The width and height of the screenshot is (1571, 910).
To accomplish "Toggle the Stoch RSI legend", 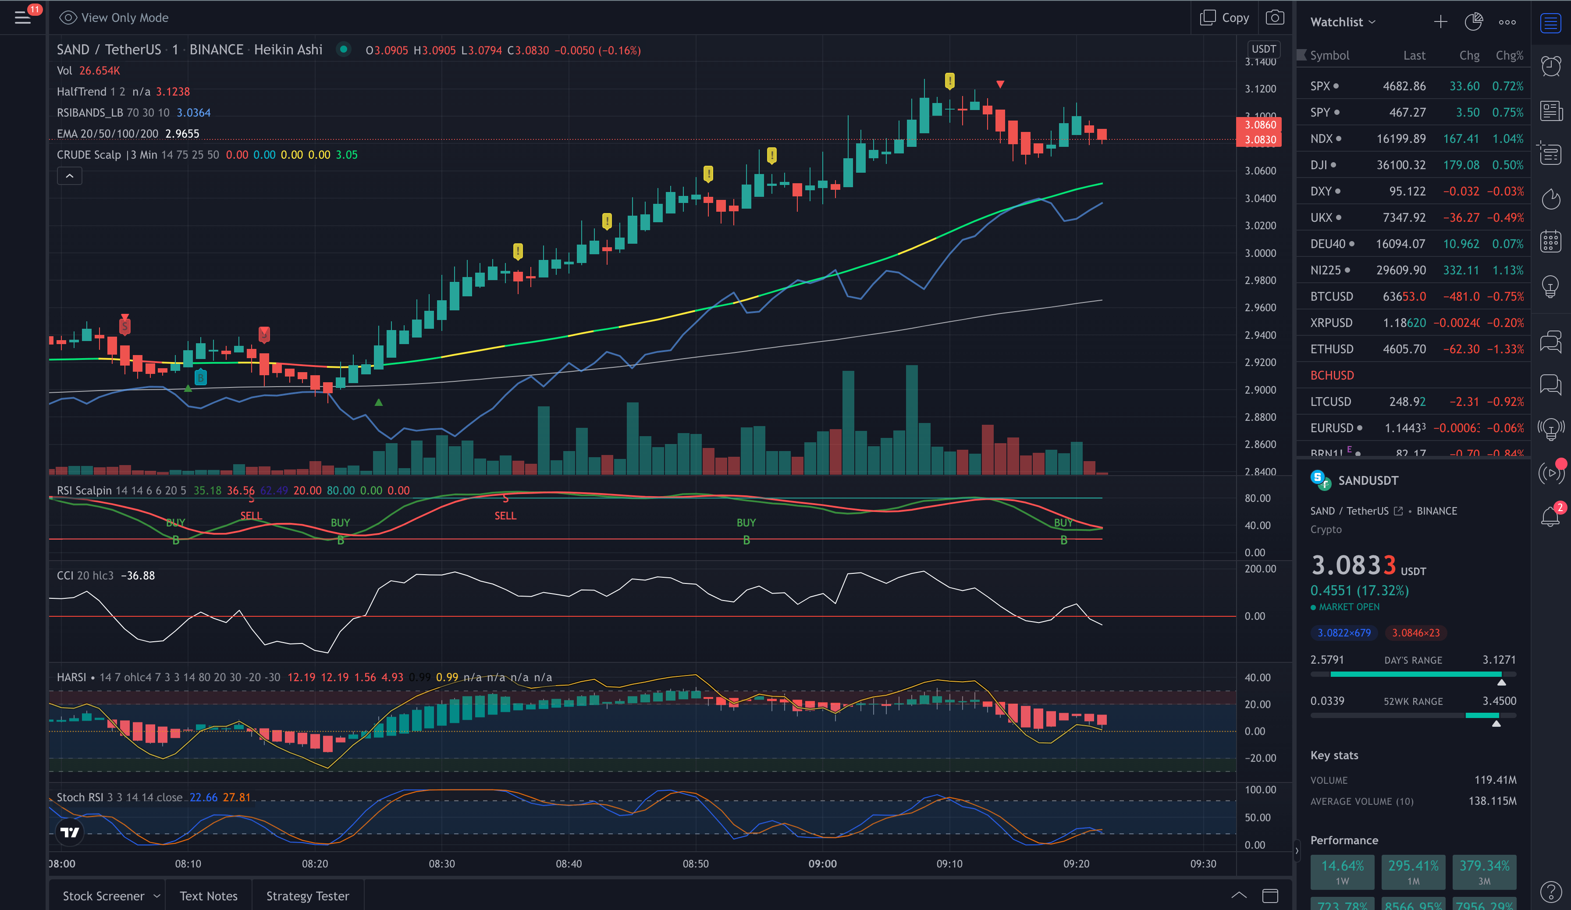I will tap(154, 797).
